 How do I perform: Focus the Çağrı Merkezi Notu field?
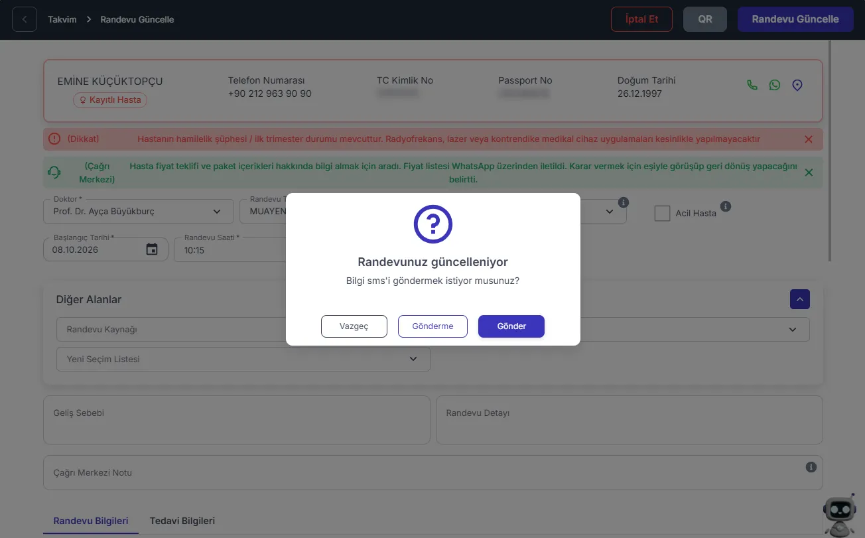pos(433,472)
